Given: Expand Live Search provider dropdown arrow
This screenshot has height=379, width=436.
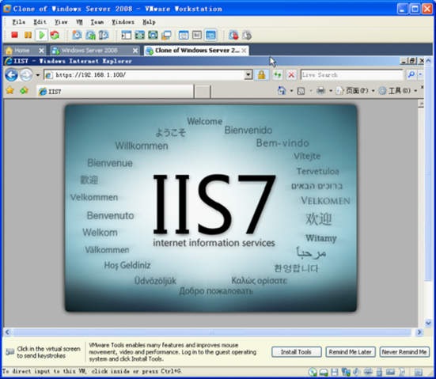Looking at the screenshot, I should click(420, 74).
